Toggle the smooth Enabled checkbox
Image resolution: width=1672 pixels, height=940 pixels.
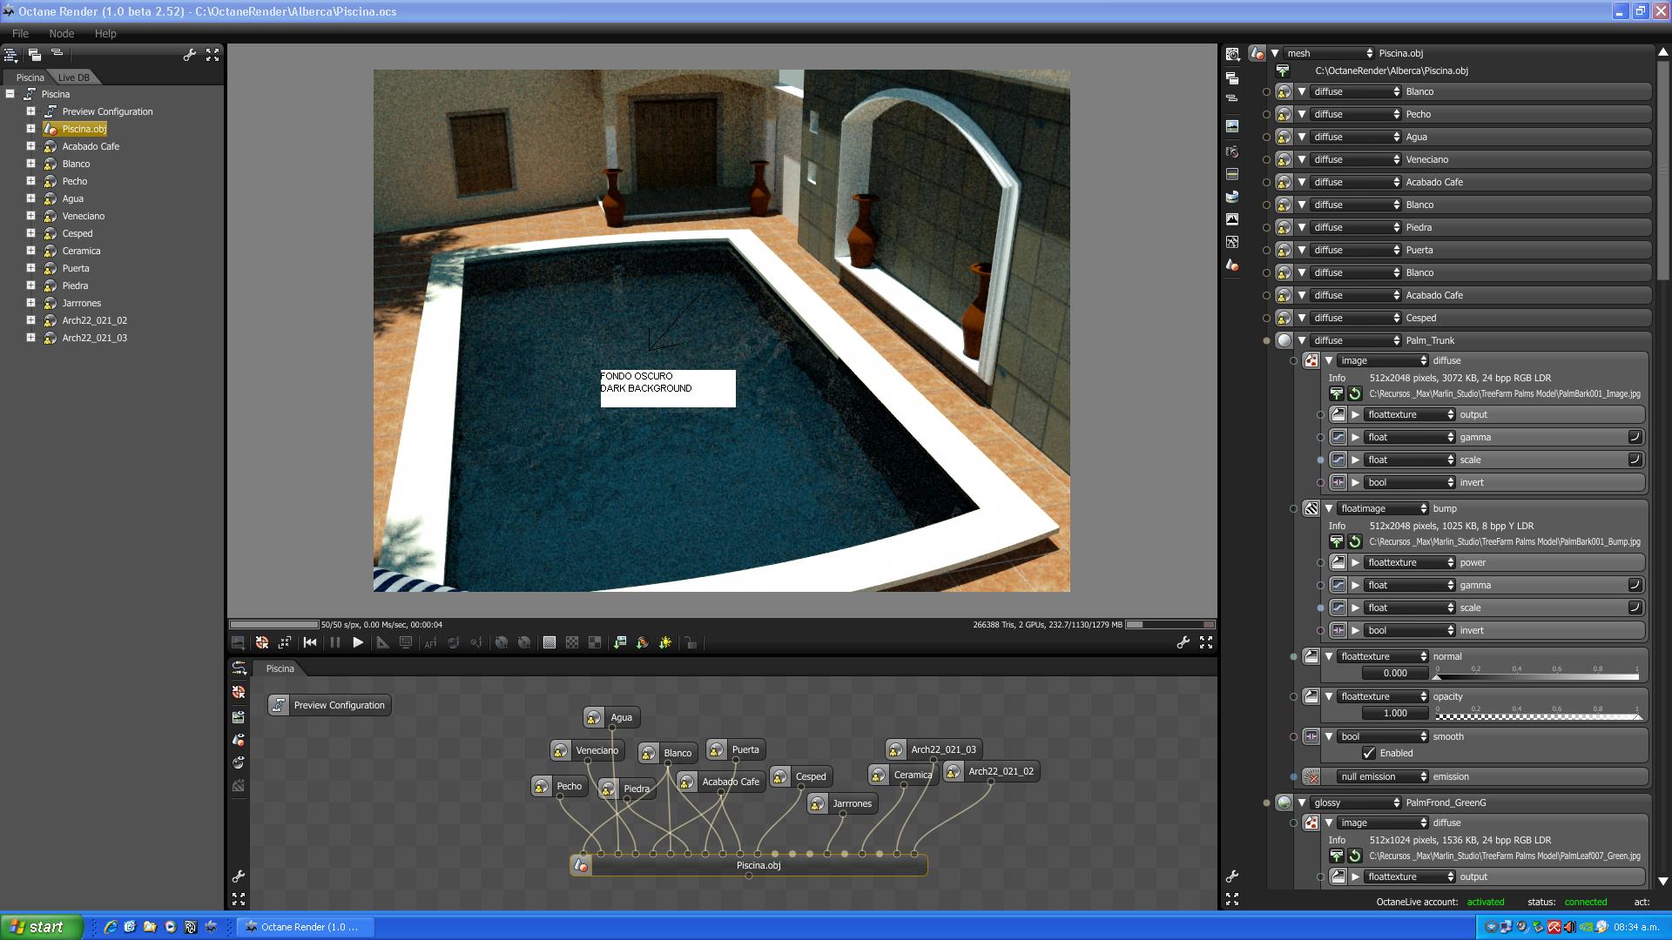[1369, 754]
